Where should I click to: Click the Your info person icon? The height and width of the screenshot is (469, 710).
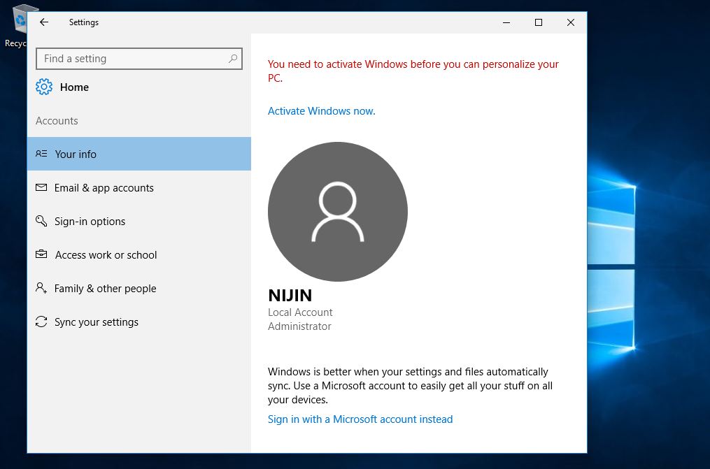coord(41,154)
